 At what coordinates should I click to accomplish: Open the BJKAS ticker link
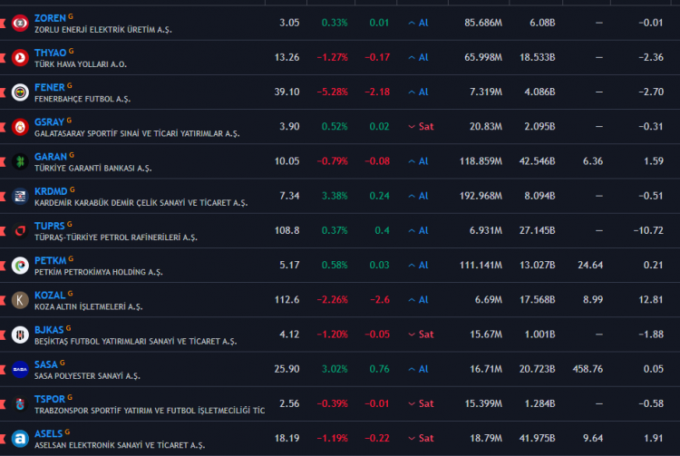coord(49,330)
